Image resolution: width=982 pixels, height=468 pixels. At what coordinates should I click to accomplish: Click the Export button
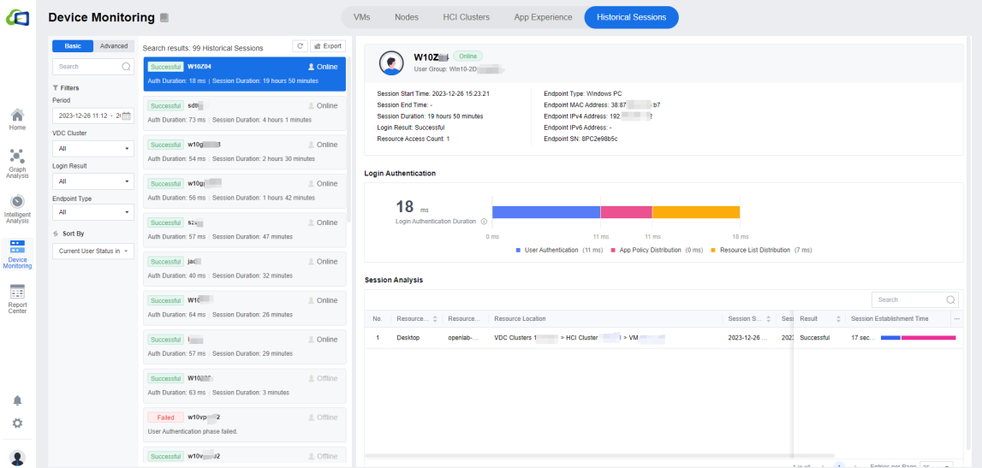pos(328,46)
